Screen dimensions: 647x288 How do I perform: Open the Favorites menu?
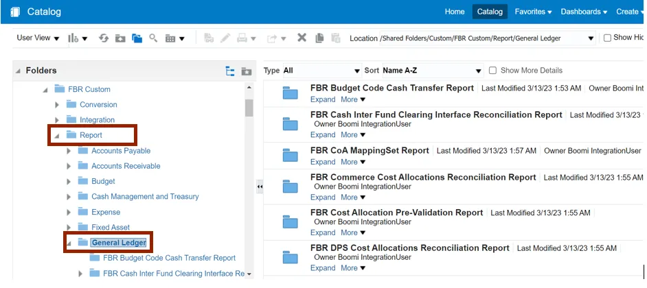533,12
